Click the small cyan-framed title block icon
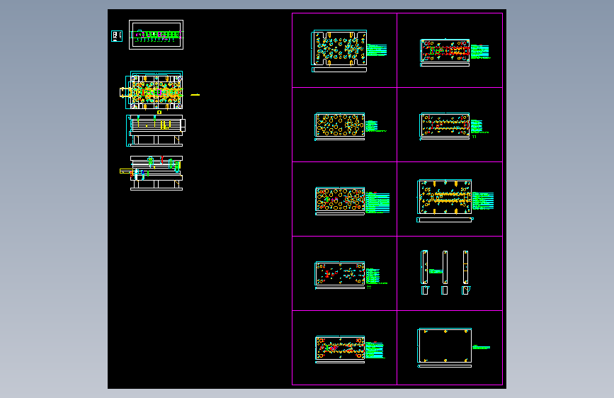The image size is (614, 398). (x=117, y=36)
